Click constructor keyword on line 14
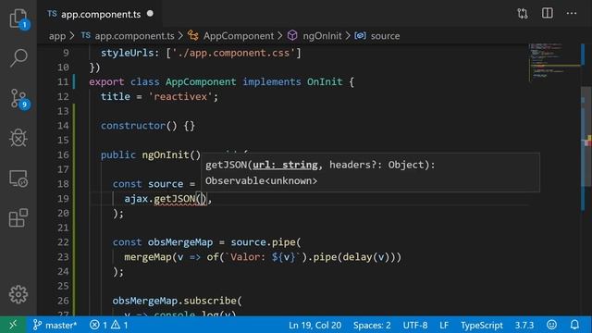The height and width of the screenshot is (333, 592). (x=133, y=126)
